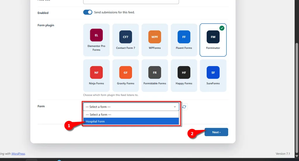
Task: Select the Fluent Forms plugin card
Action: point(184,40)
